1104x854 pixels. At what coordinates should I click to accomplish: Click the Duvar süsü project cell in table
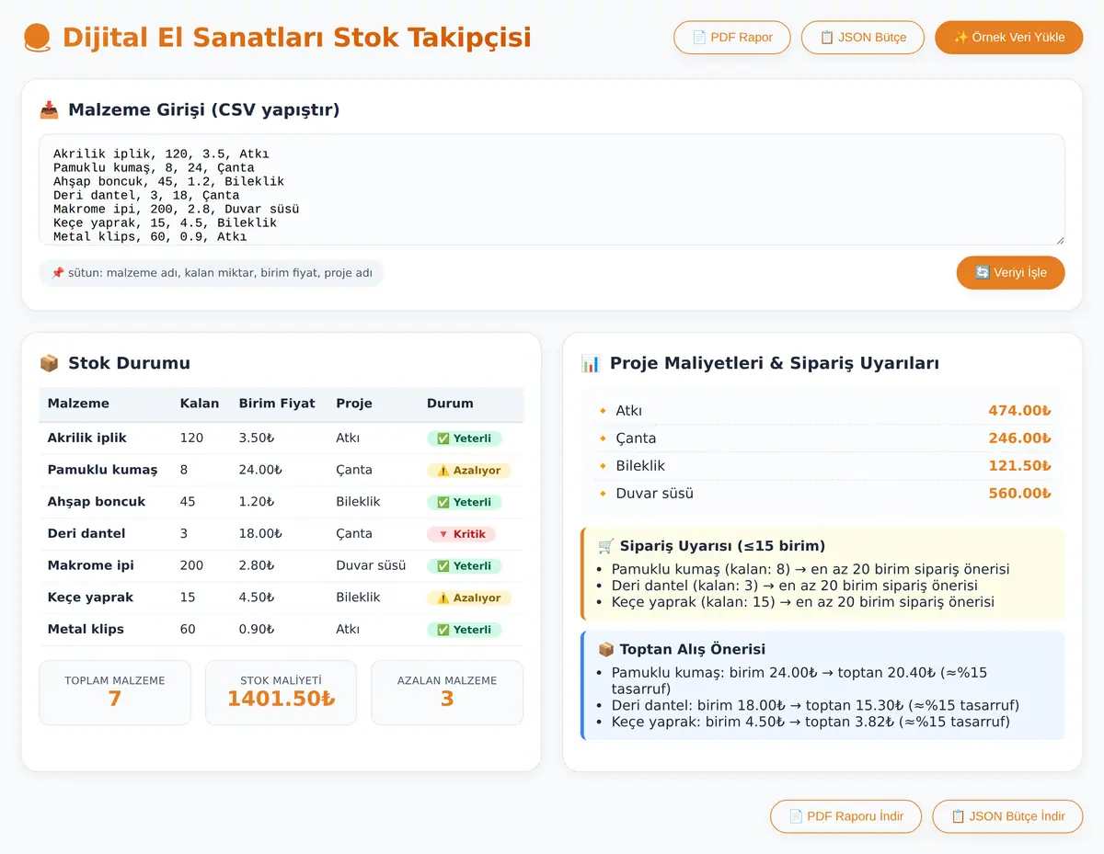coord(371,565)
